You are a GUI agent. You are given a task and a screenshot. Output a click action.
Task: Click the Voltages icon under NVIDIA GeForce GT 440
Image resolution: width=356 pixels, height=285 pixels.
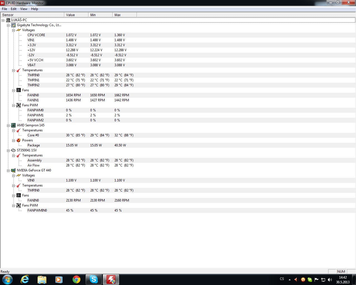coord(19,175)
